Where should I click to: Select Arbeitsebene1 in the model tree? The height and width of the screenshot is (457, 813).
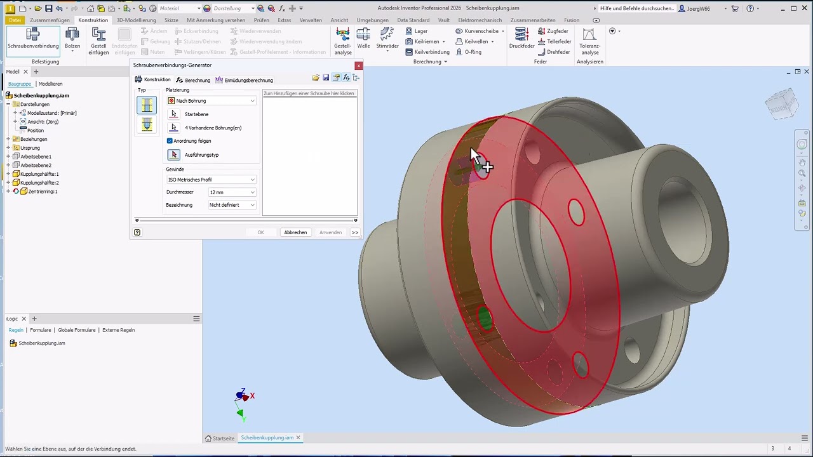36,156
